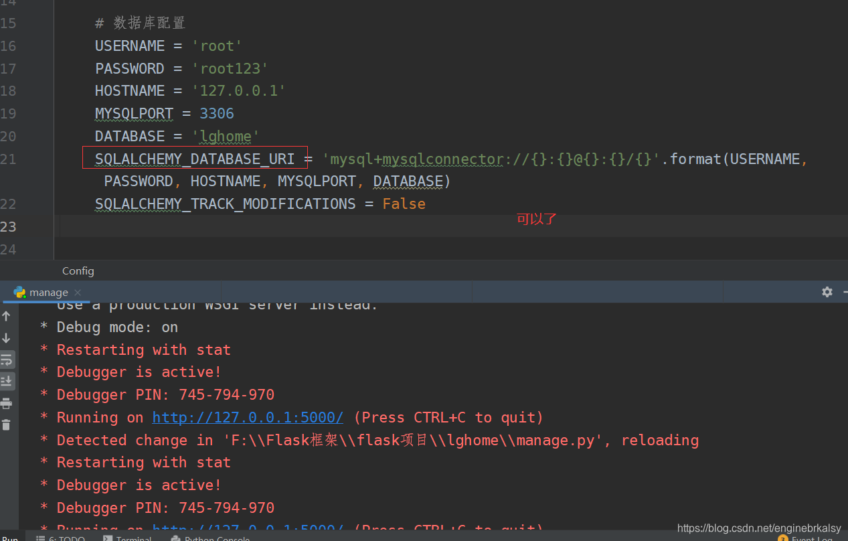
Task: Click the Up the stack trace arrow
Action: click(x=7, y=316)
